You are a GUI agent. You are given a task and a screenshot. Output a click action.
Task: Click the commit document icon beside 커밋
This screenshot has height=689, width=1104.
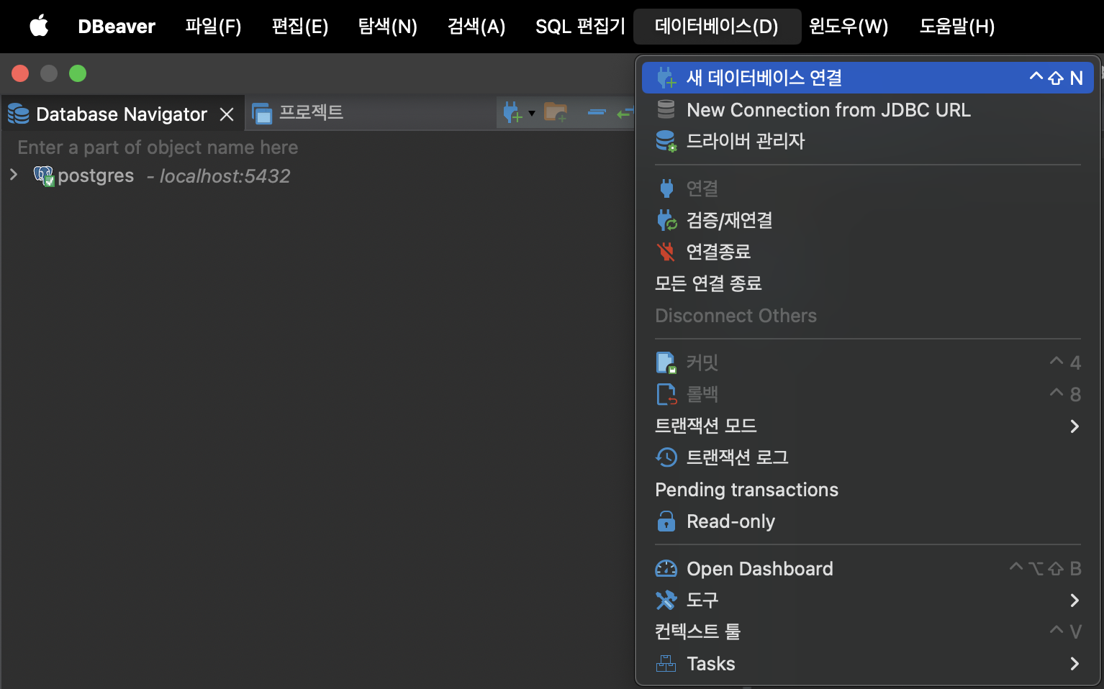point(666,362)
